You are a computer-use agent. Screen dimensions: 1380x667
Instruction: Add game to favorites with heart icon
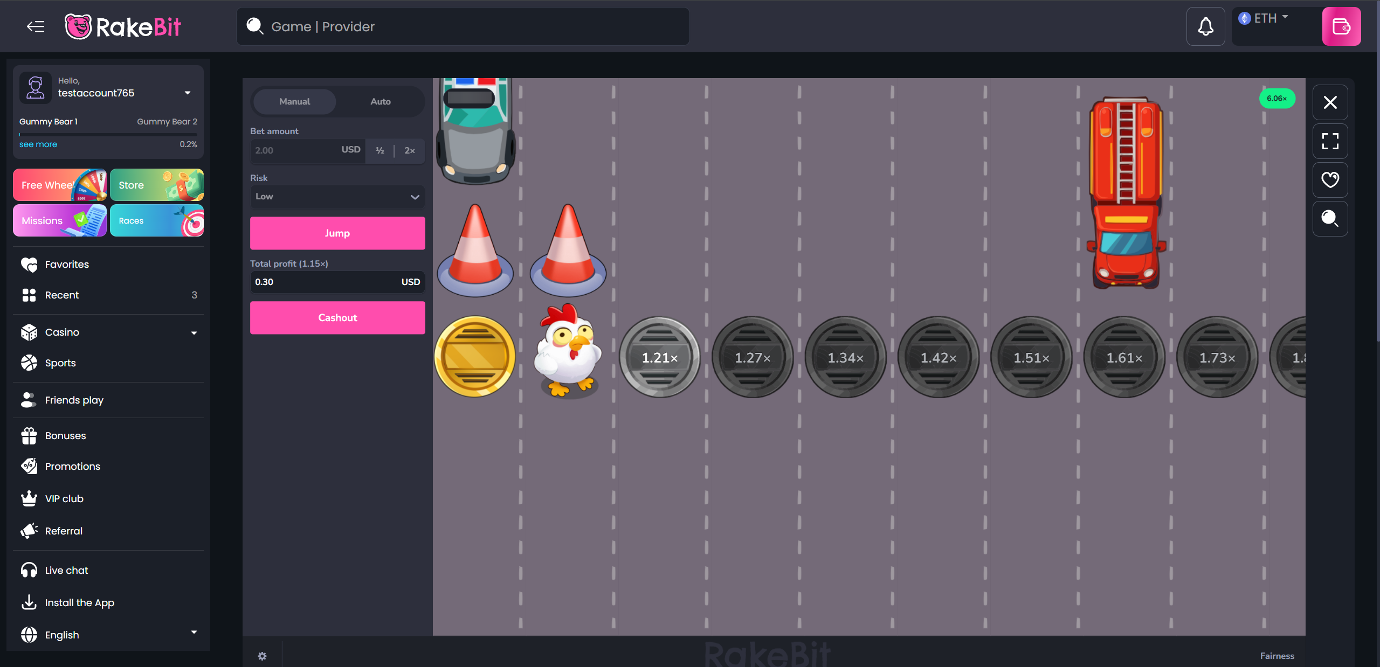pos(1330,180)
